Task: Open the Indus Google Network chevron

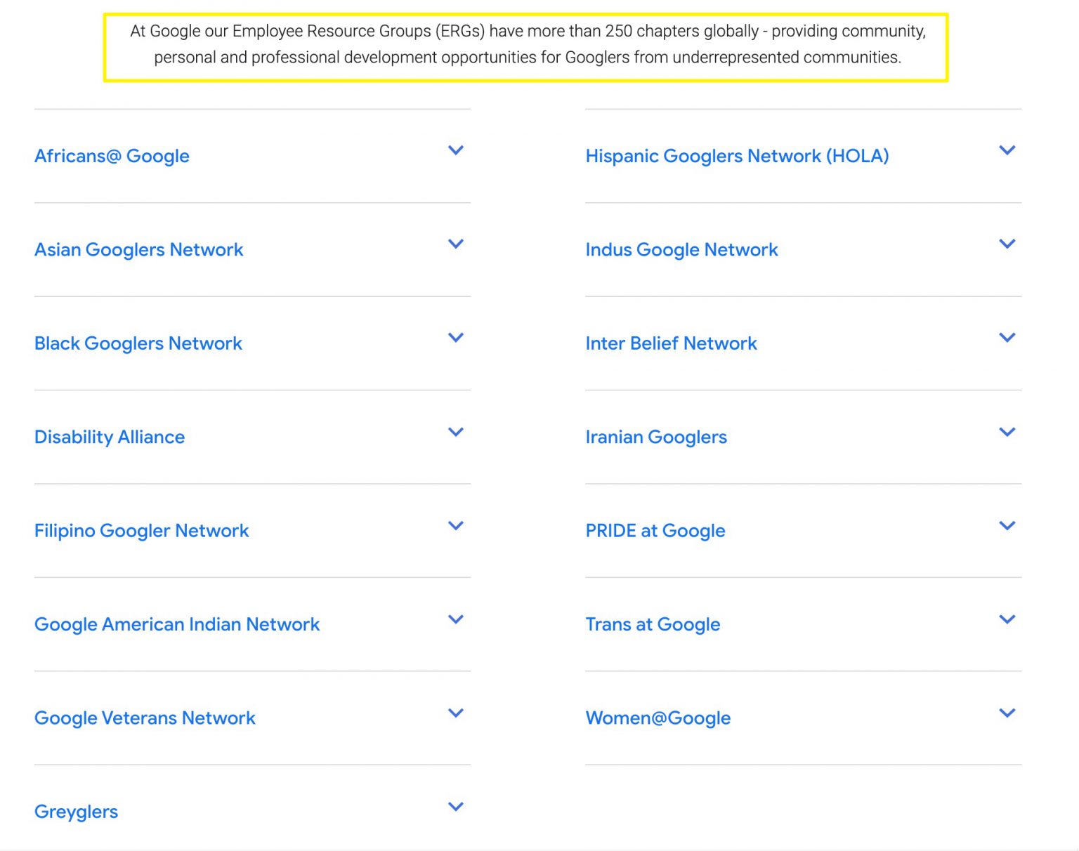Action: [x=1007, y=244]
